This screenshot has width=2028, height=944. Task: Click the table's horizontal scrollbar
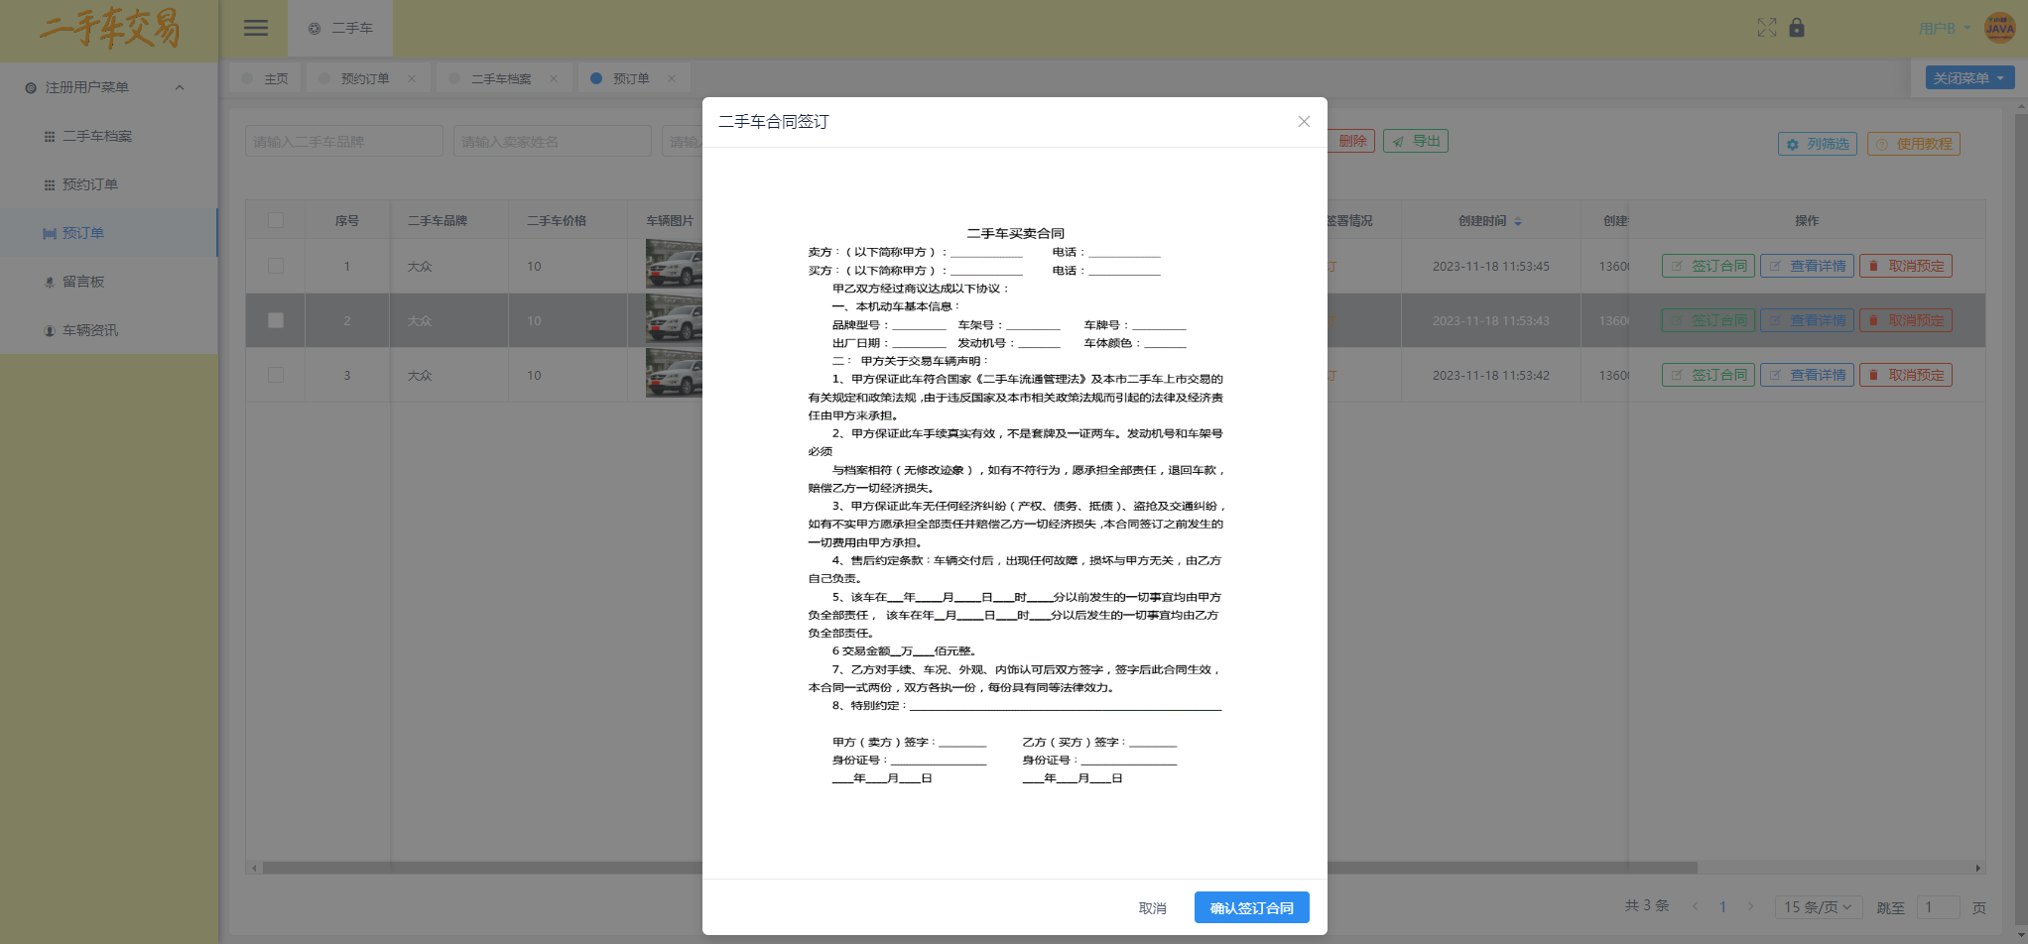point(979,868)
